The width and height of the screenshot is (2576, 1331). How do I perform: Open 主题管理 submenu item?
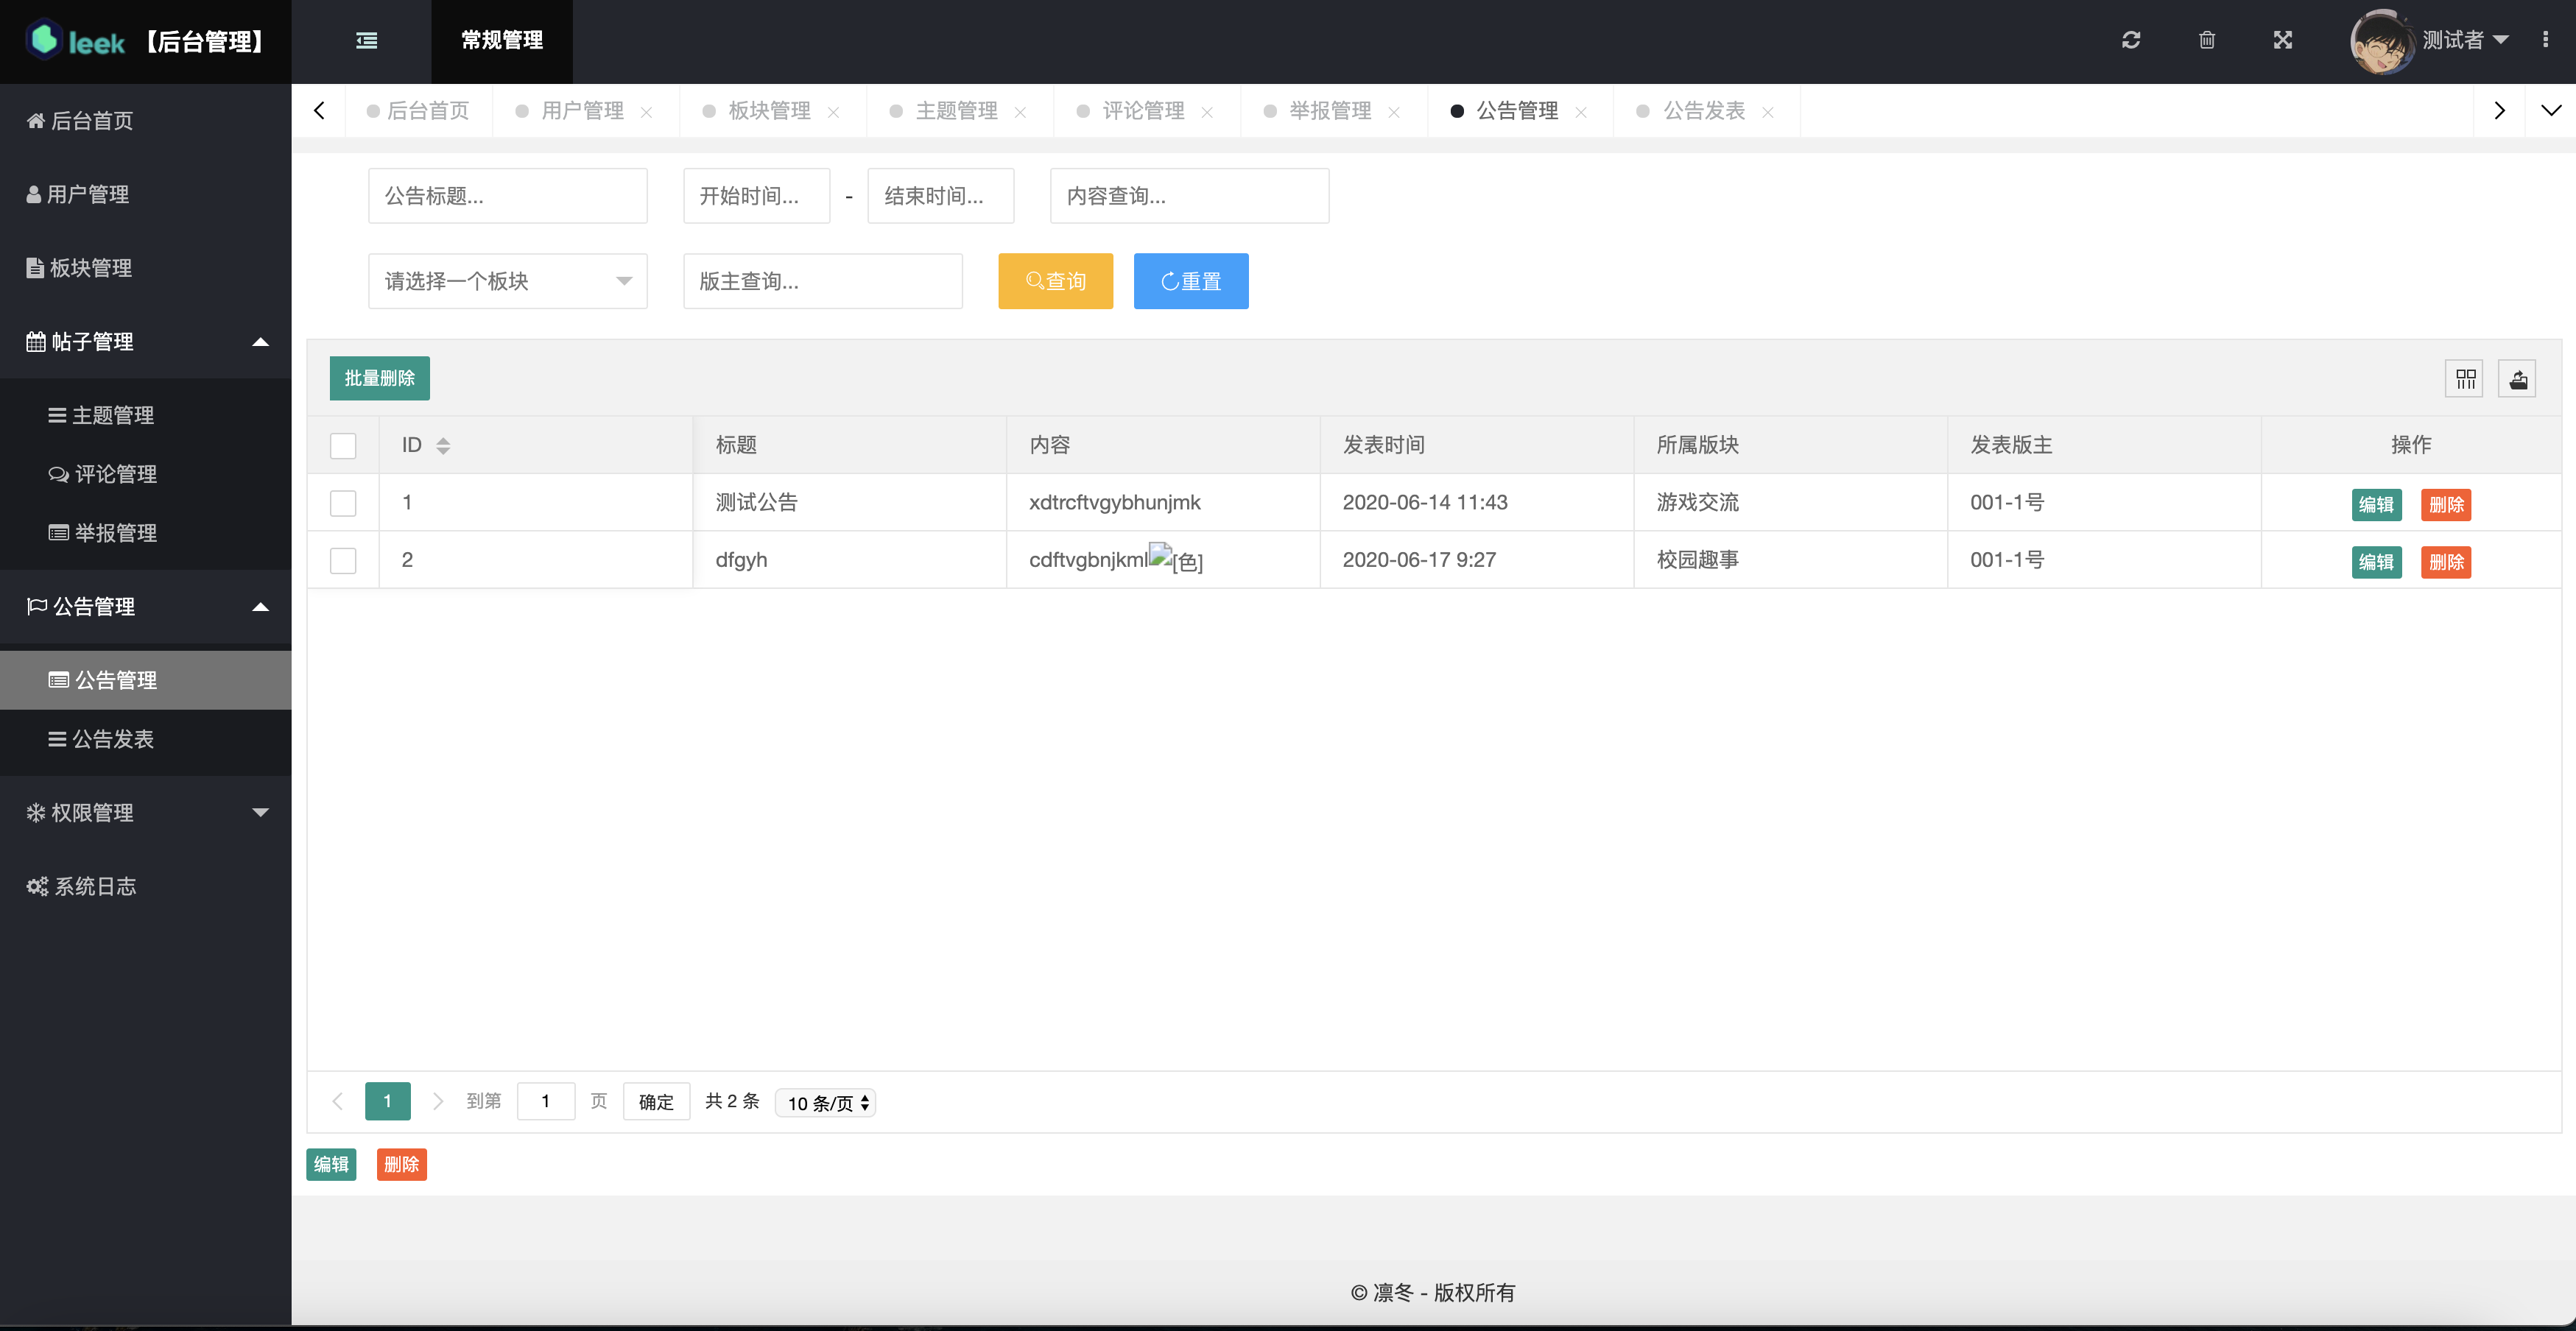146,415
